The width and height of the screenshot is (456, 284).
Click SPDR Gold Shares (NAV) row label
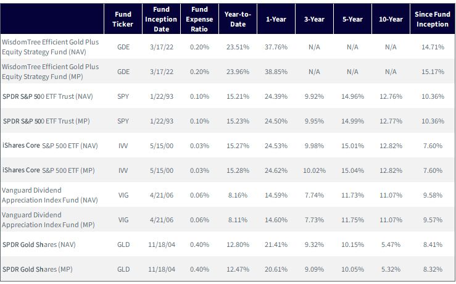coord(39,244)
